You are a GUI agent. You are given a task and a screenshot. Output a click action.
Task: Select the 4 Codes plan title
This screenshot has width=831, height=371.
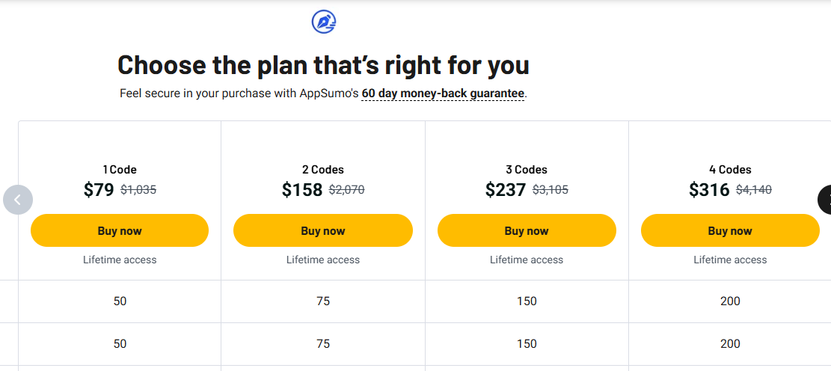(730, 170)
